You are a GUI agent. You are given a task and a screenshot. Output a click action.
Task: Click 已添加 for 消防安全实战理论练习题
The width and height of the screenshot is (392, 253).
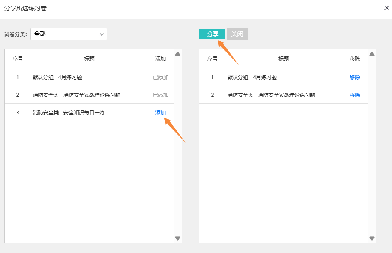(161, 95)
